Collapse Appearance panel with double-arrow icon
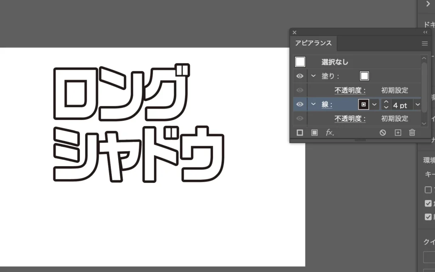This screenshot has height=272, width=435. coord(425,32)
